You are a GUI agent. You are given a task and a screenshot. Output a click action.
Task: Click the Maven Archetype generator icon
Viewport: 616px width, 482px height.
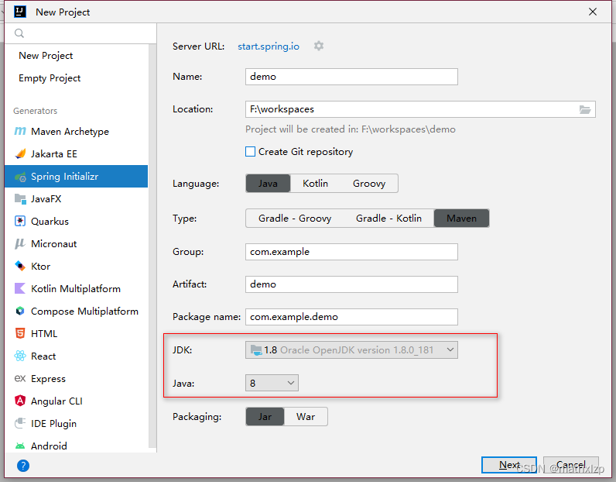[x=20, y=131]
